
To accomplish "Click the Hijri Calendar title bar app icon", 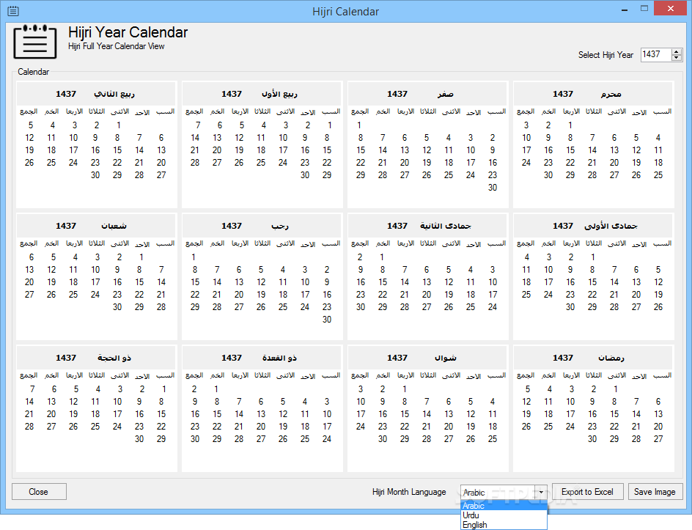I will (x=12, y=11).
